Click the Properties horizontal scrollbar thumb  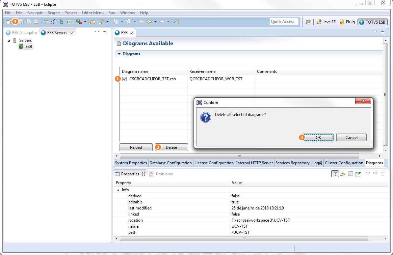point(244,238)
